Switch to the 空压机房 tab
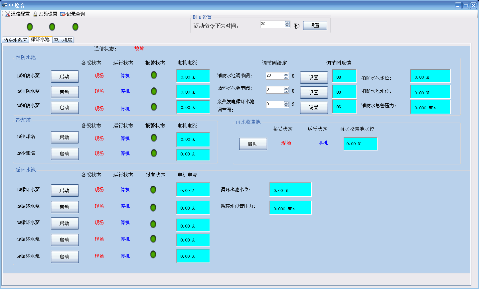The height and width of the screenshot is (289, 479). coord(63,40)
